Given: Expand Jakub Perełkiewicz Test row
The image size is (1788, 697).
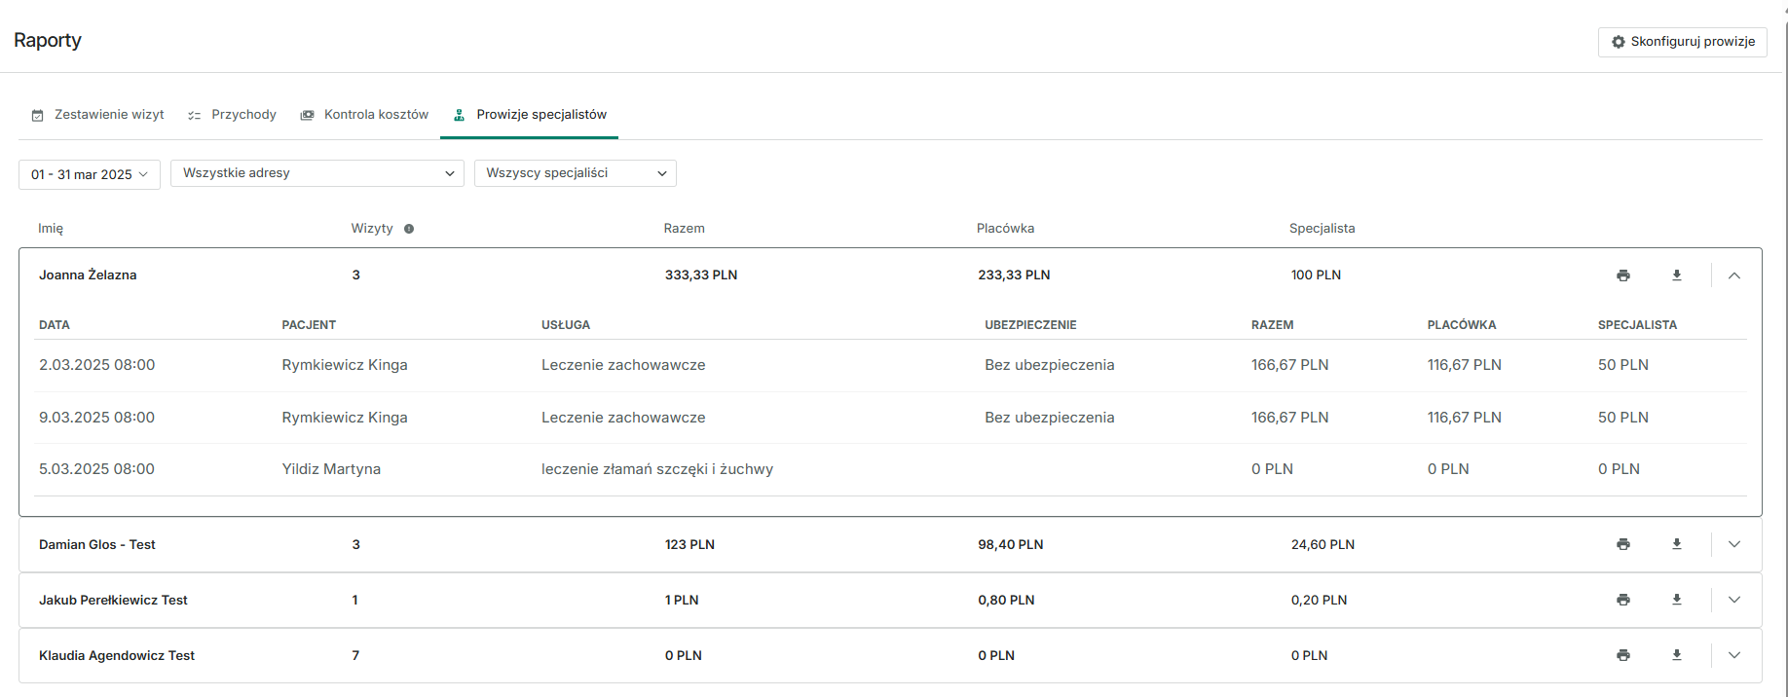Looking at the screenshot, I should [x=1733, y=600].
